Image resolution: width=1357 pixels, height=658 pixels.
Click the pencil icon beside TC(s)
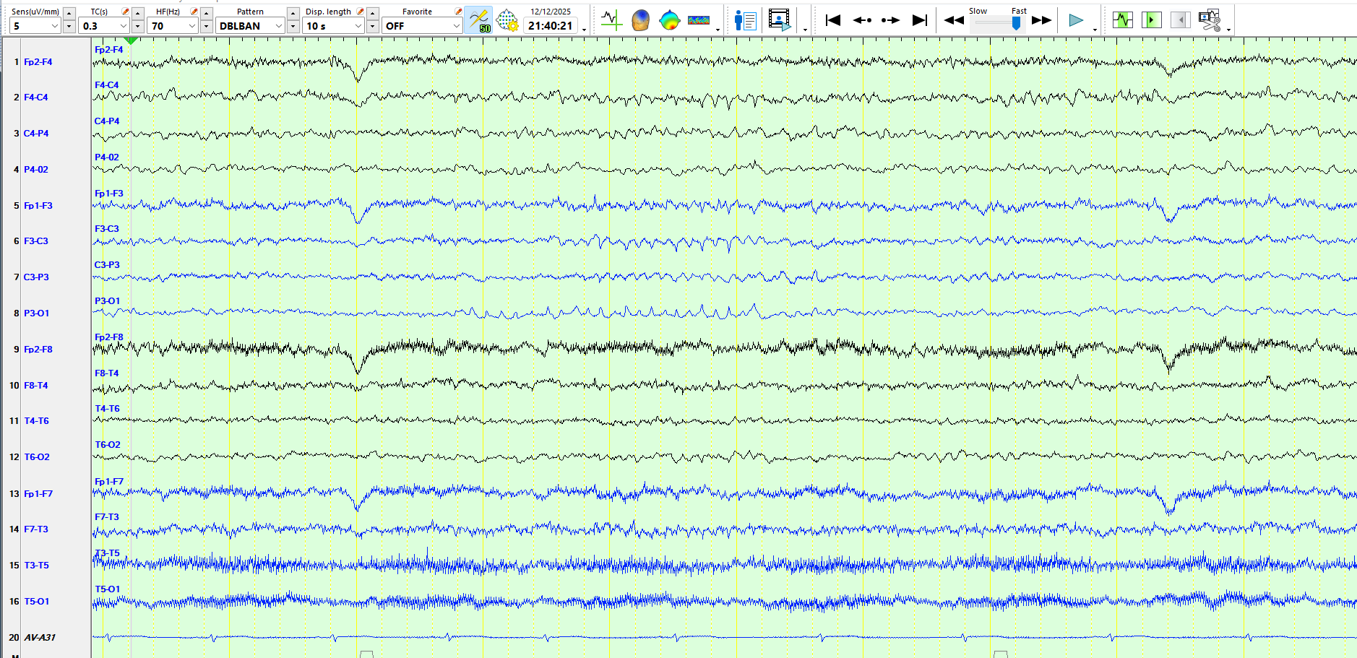coord(126,12)
